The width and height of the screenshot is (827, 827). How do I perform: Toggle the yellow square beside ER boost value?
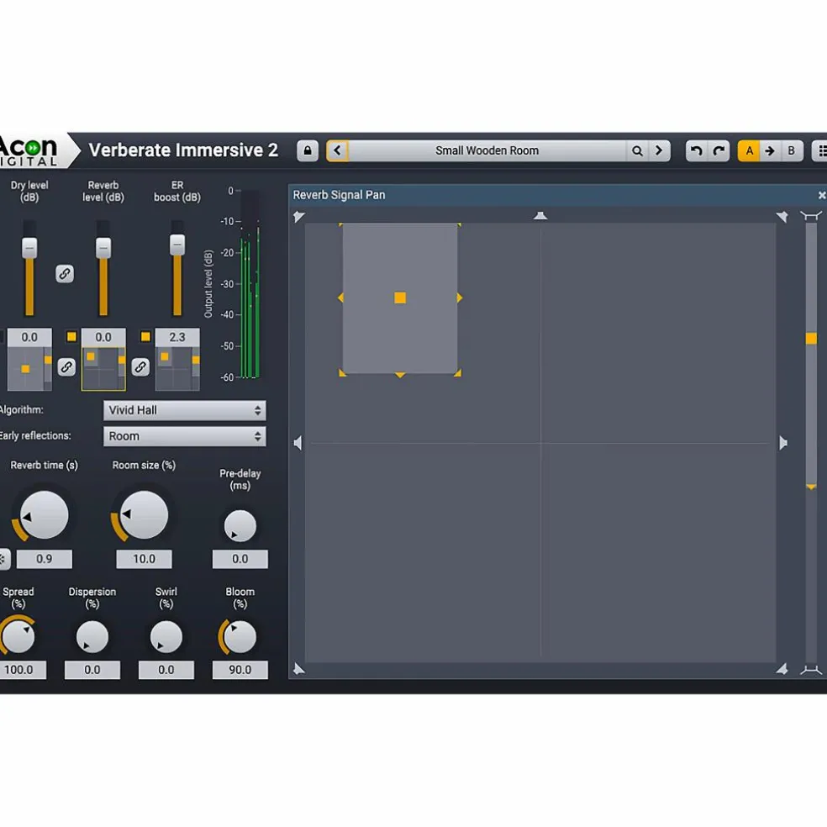[x=145, y=336]
